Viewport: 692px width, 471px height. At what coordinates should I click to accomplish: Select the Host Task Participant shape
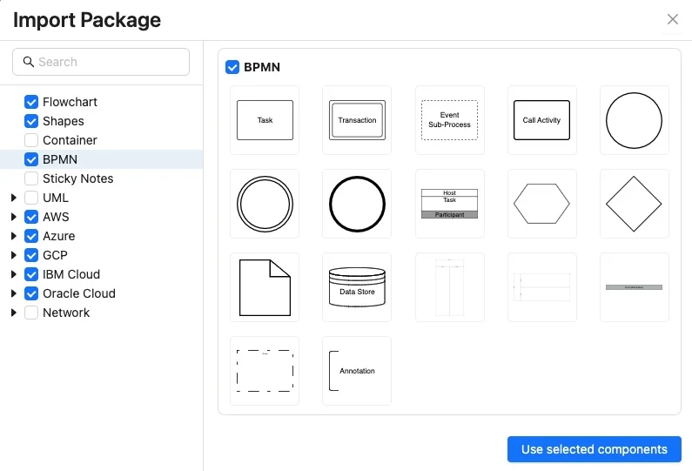449,204
